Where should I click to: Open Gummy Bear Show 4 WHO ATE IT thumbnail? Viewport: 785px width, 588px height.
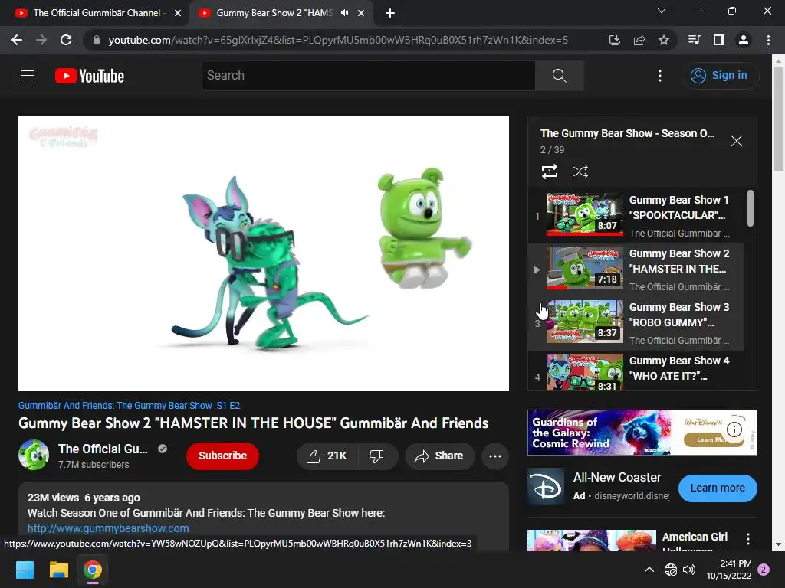585,371
